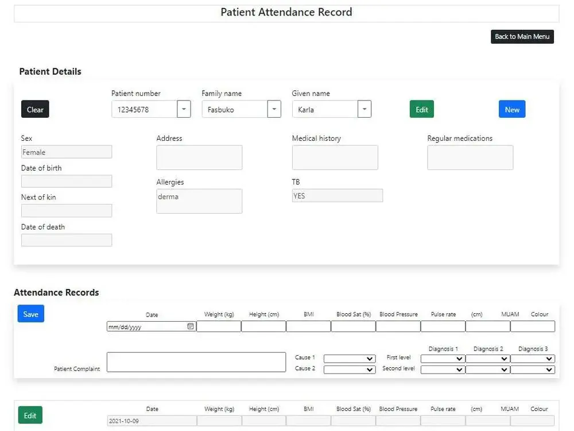The height and width of the screenshot is (431, 574).
Task: Open Diagnosis 1 Second level dropdown
Action: click(x=443, y=370)
